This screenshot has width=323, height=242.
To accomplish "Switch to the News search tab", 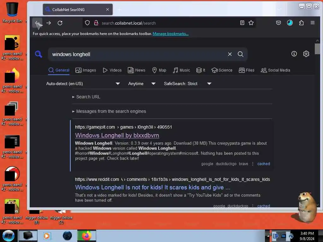I will 136,70.
